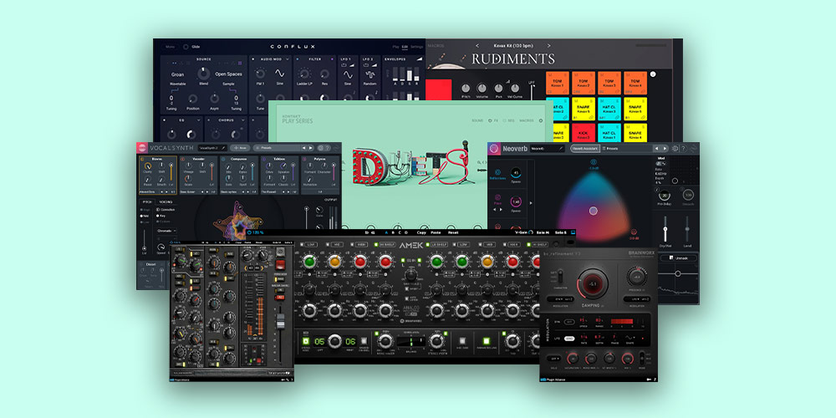Open the Presets menu in Neoverb
The image size is (836, 418).
coord(611,148)
